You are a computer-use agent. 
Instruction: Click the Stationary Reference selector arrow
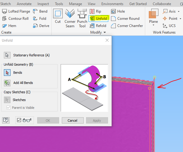[7, 55]
